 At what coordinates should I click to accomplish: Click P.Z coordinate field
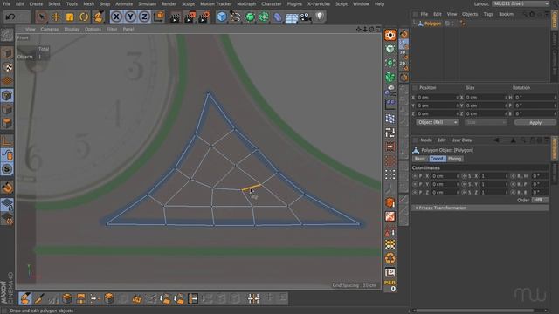coord(445,193)
